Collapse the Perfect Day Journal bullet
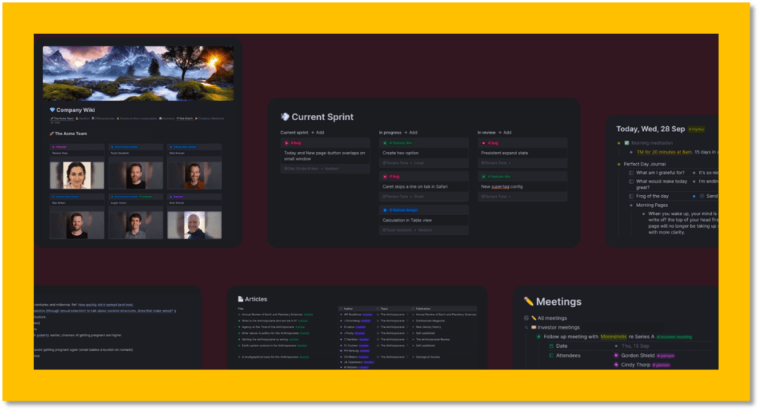Screen dimensions: 760x411 pos(617,164)
